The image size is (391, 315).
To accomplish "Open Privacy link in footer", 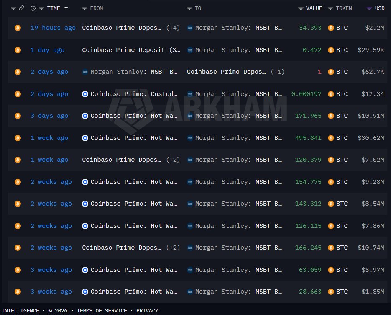I will point(147,311).
